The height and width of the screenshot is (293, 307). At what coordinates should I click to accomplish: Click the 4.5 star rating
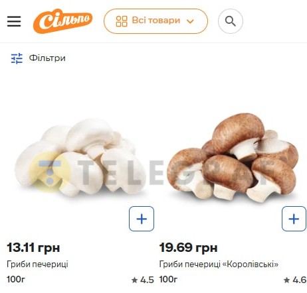(x=143, y=280)
